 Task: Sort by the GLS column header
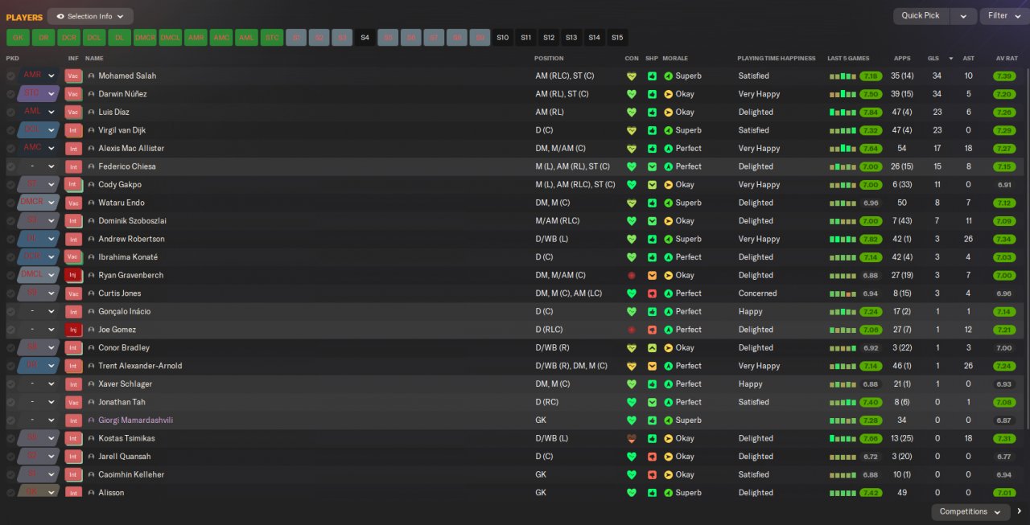click(933, 59)
